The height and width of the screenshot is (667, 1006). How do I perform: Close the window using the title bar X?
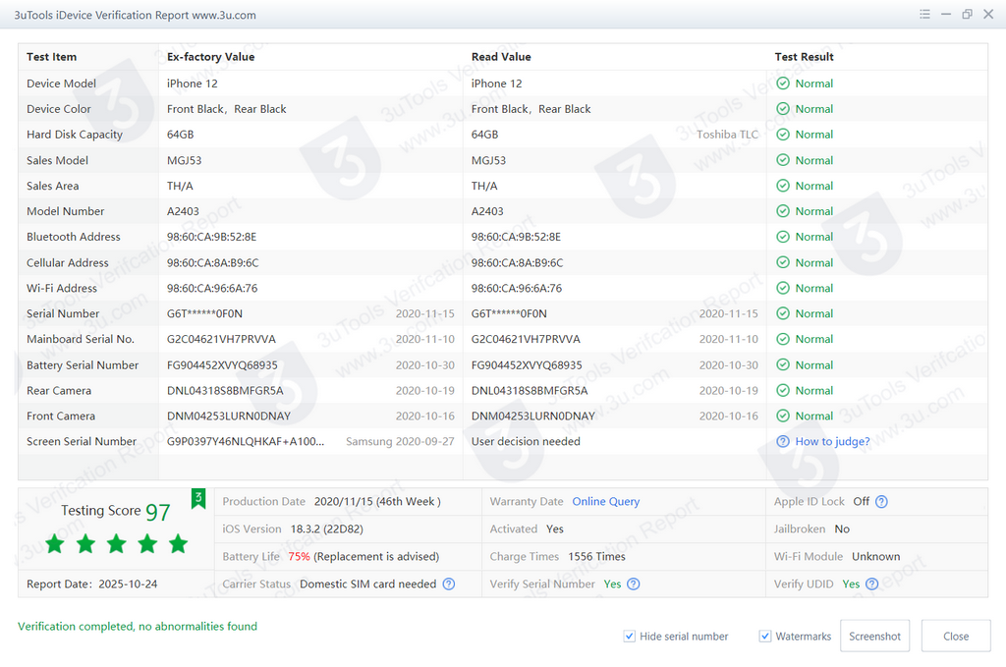(988, 14)
